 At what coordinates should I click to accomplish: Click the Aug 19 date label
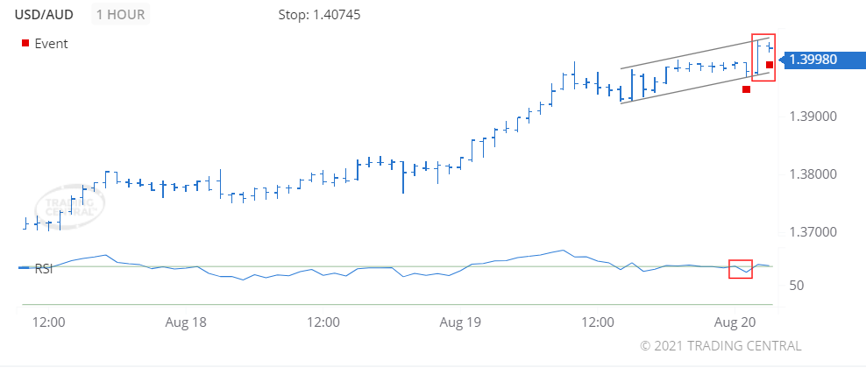(461, 322)
